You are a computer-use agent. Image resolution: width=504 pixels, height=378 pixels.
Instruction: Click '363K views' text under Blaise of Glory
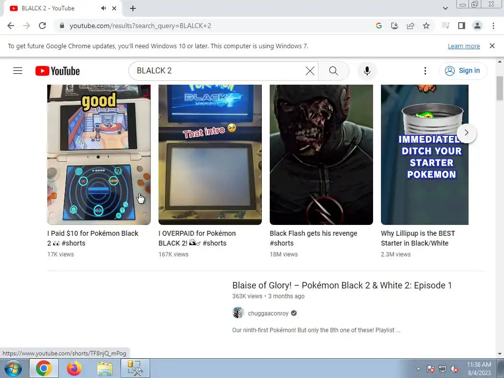pos(247,296)
